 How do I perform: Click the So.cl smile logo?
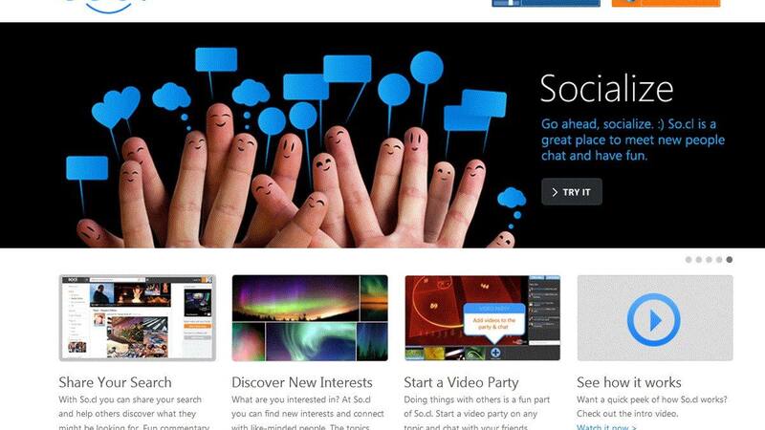106,6
